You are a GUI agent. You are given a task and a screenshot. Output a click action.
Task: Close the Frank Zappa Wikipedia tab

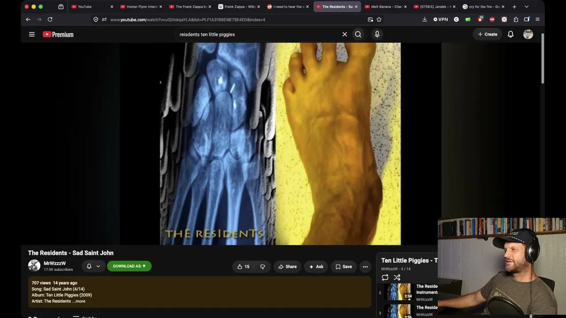tap(259, 7)
